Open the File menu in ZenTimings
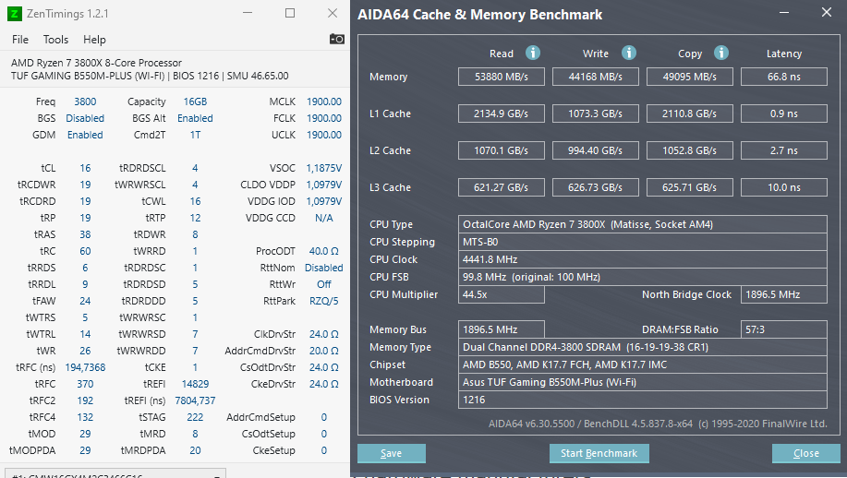 click(20, 40)
